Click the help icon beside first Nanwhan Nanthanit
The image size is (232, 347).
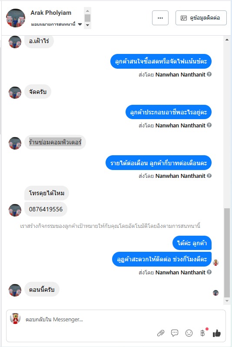(209, 74)
